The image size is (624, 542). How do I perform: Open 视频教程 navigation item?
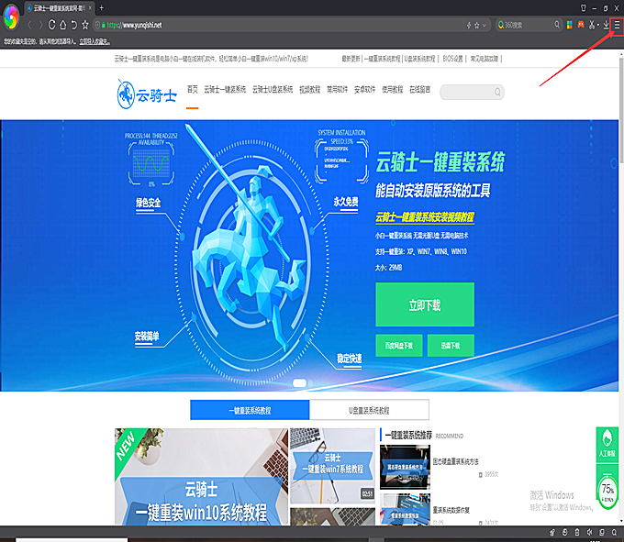(309, 90)
